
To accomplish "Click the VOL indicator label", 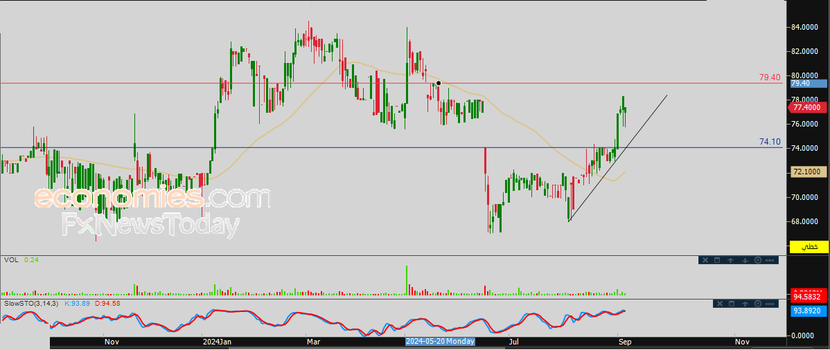I will 10,259.
